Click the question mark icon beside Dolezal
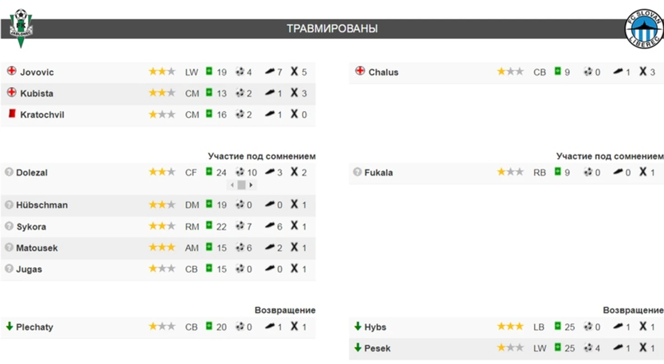Viewport: 664px width, 364px height. tap(9, 172)
